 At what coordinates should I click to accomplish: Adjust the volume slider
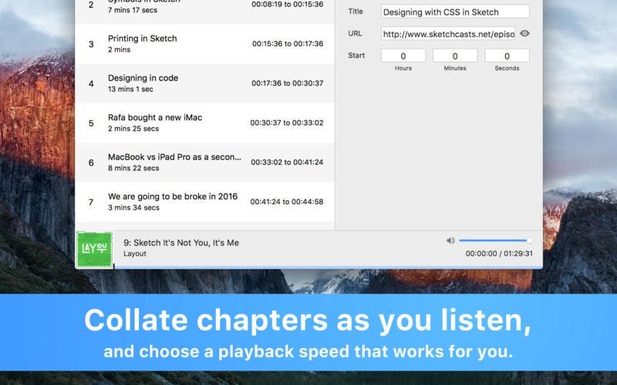pos(495,240)
